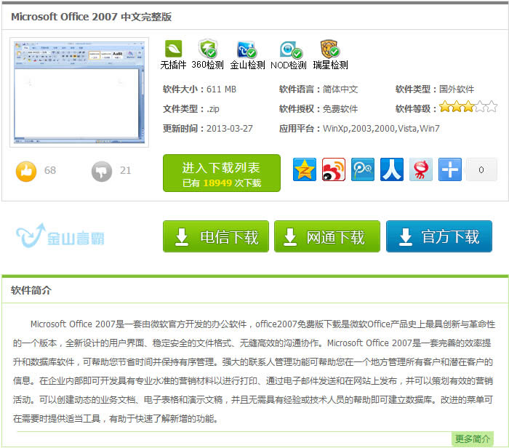Click the 金山毒霸 logo
The image size is (509, 448).
click(60, 236)
